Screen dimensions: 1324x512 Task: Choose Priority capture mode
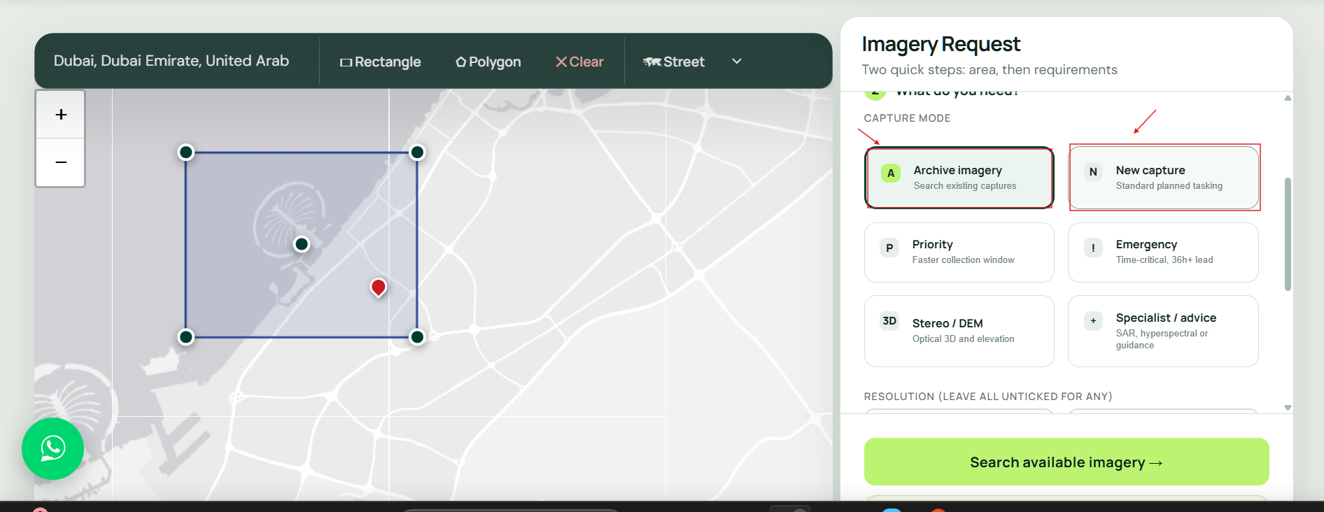tap(959, 253)
